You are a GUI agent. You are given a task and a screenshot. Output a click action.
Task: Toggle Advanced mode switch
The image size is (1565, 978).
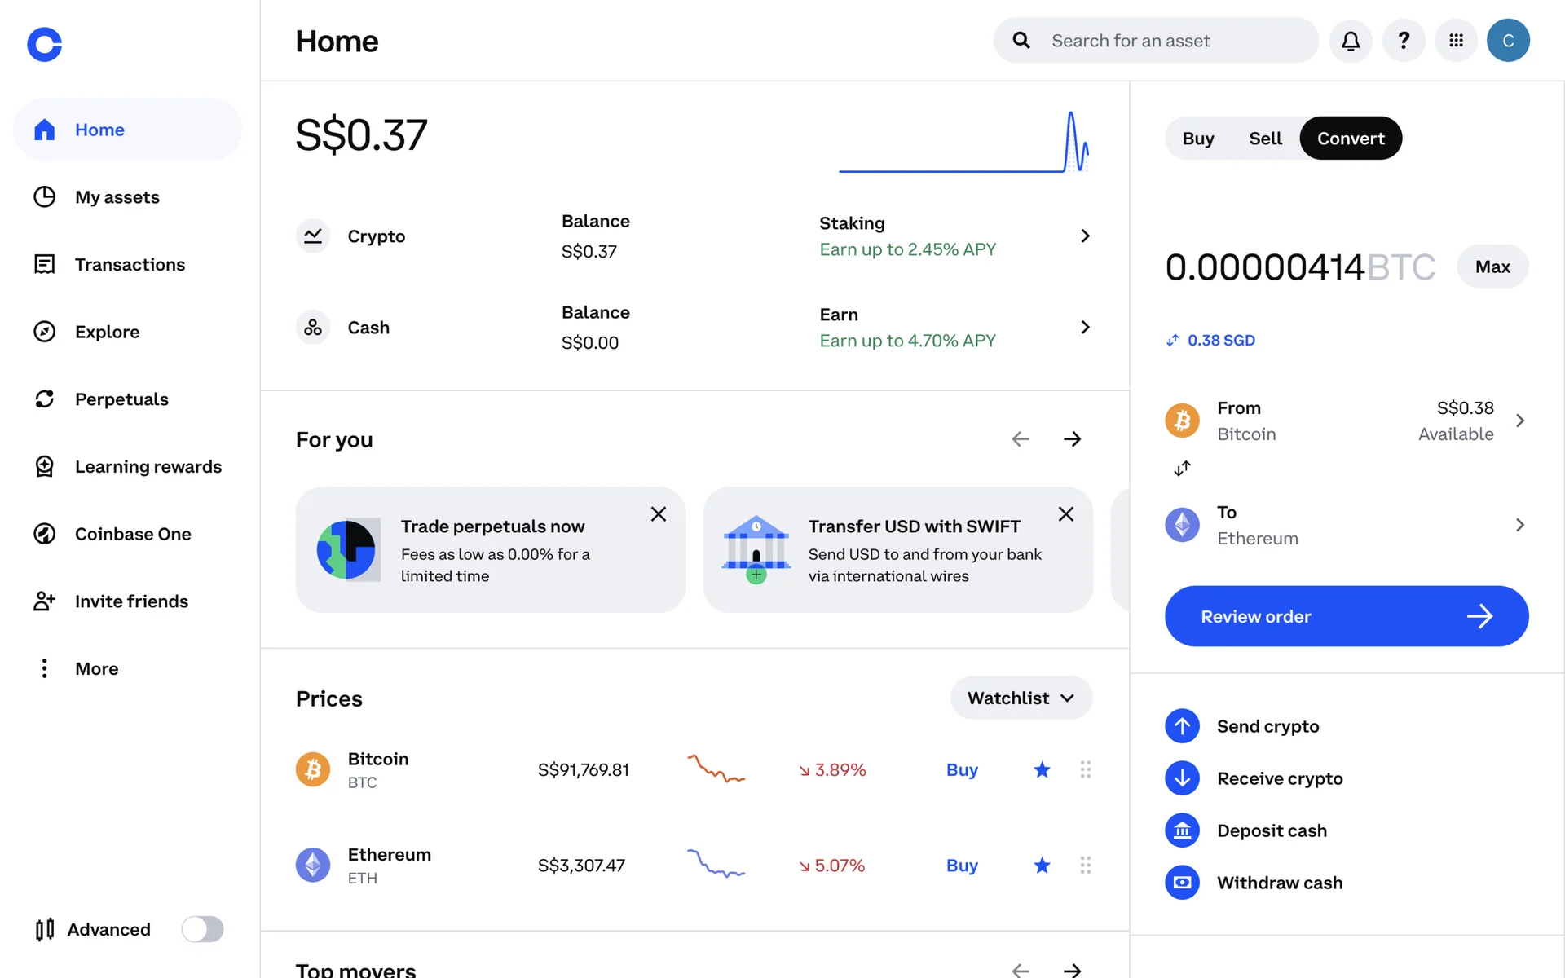click(x=202, y=929)
